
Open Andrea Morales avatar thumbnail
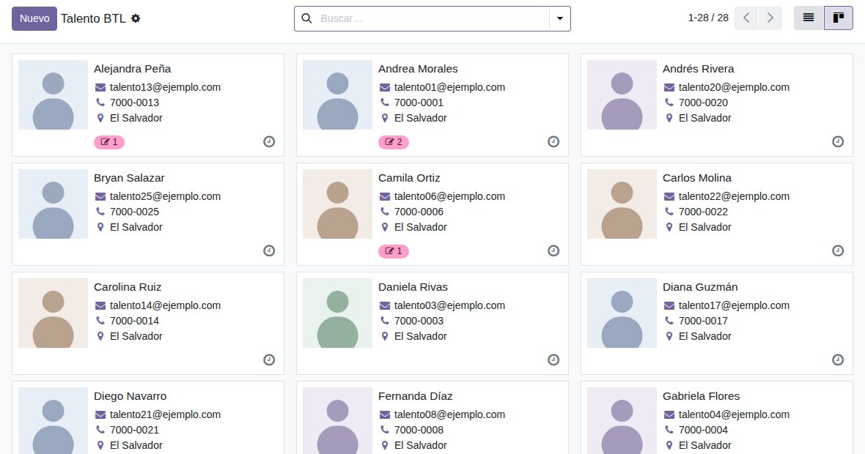click(338, 94)
